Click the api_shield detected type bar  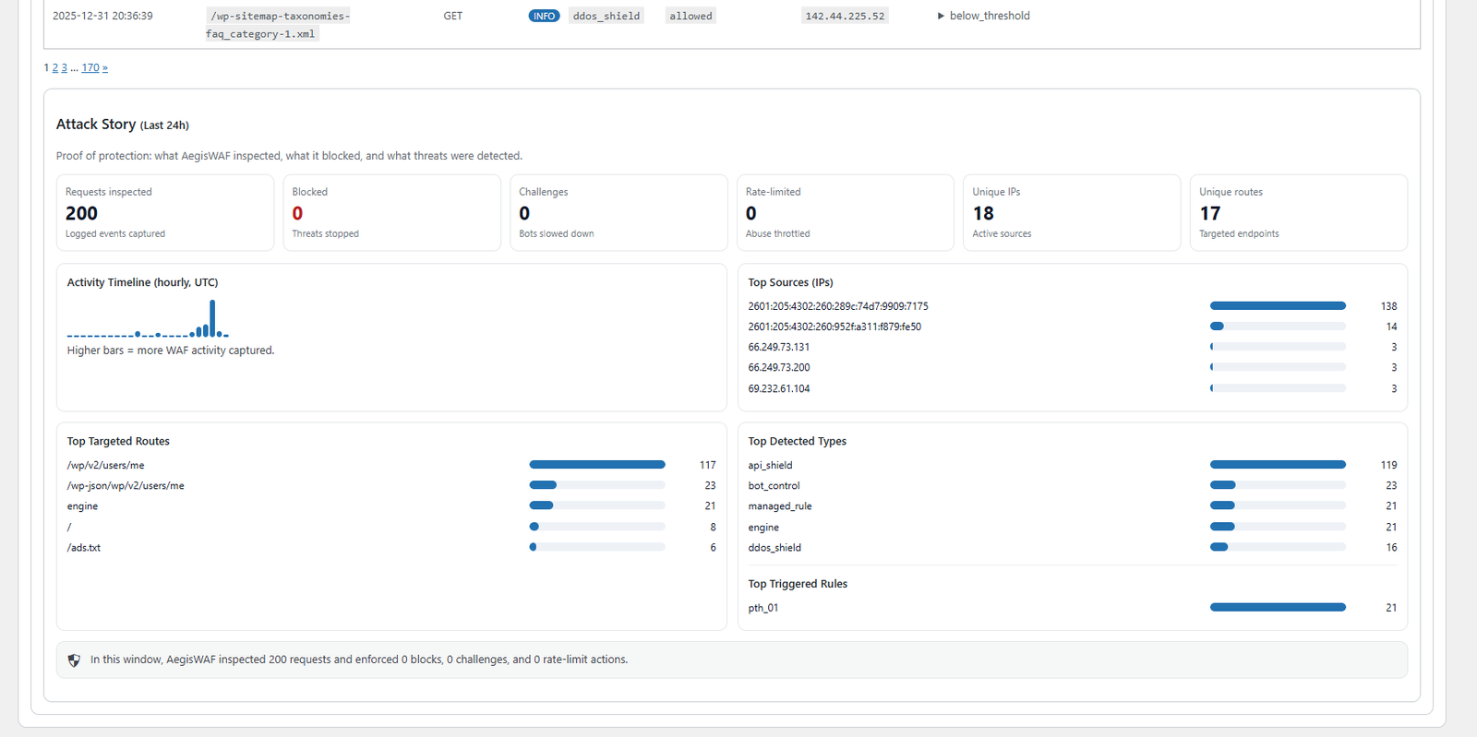(1278, 465)
